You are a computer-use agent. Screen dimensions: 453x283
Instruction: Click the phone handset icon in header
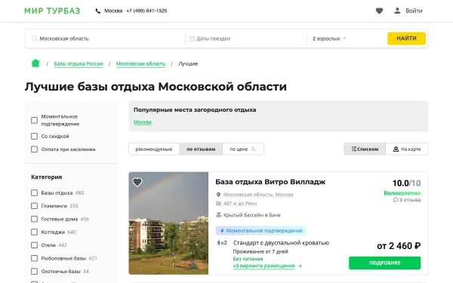tap(98, 11)
